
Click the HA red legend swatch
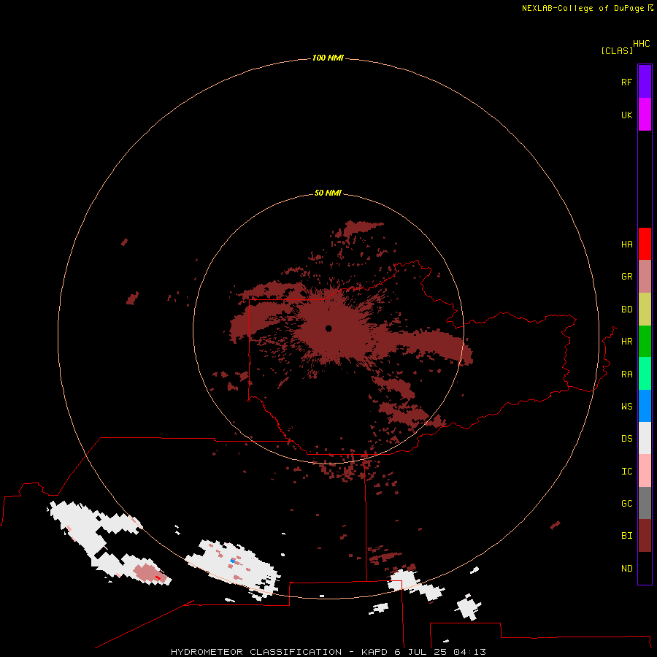(645, 244)
